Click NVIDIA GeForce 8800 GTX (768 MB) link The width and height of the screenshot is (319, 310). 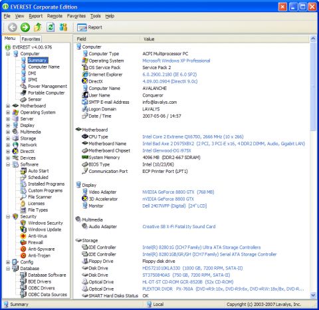pyautogui.click(x=178, y=192)
